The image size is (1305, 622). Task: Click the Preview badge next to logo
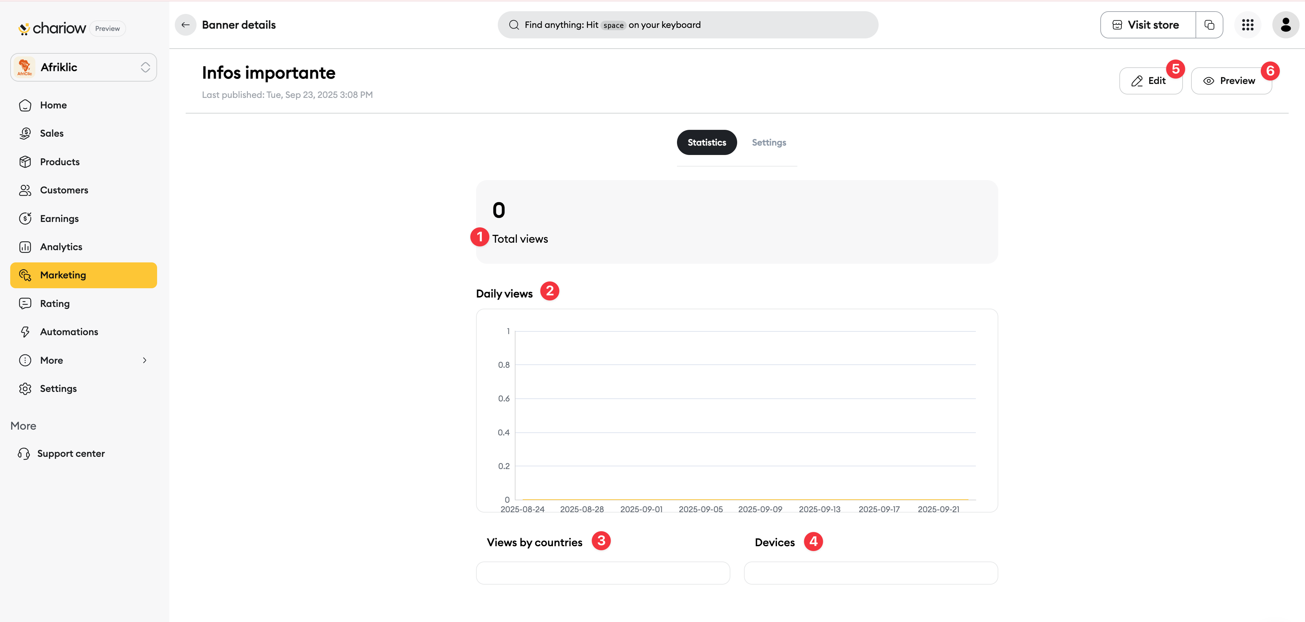(x=107, y=29)
